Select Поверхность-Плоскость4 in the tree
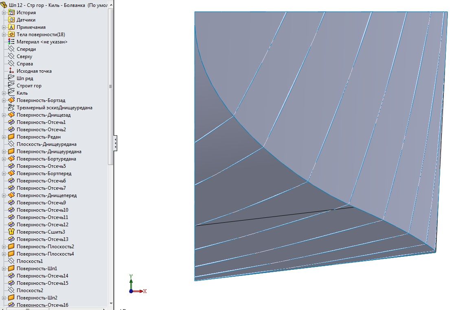The height and width of the screenshot is (310, 456). [45, 254]
